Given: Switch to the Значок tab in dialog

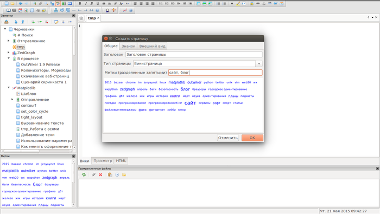Looking at the screenshot, I should 128,46.
